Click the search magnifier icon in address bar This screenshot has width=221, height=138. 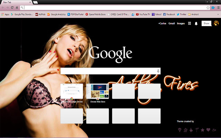click(x=22, y=8)
